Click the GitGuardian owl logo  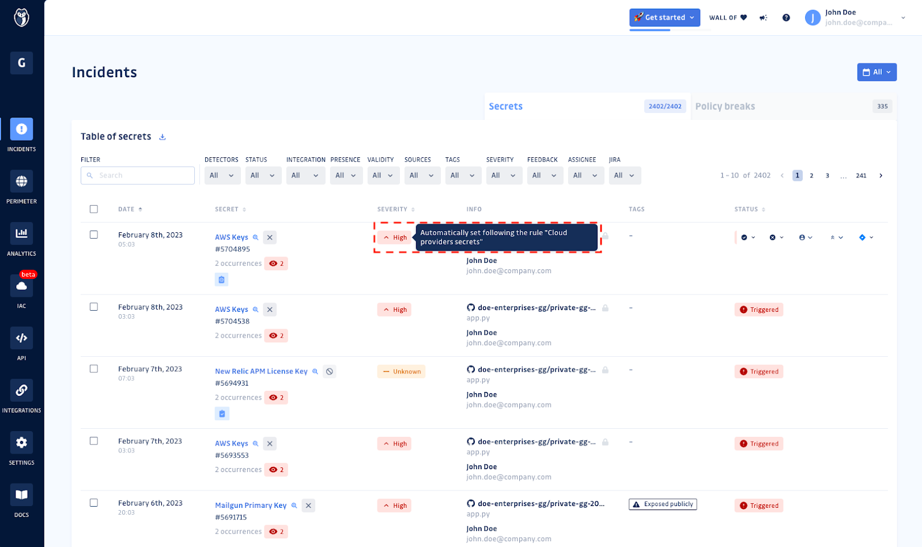[21, 18]
